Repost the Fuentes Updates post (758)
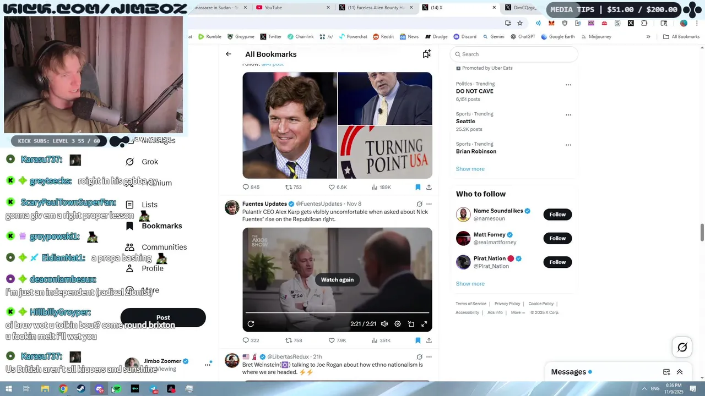The width and height of the screenshot is (705, 396). [x=294, y=340]
